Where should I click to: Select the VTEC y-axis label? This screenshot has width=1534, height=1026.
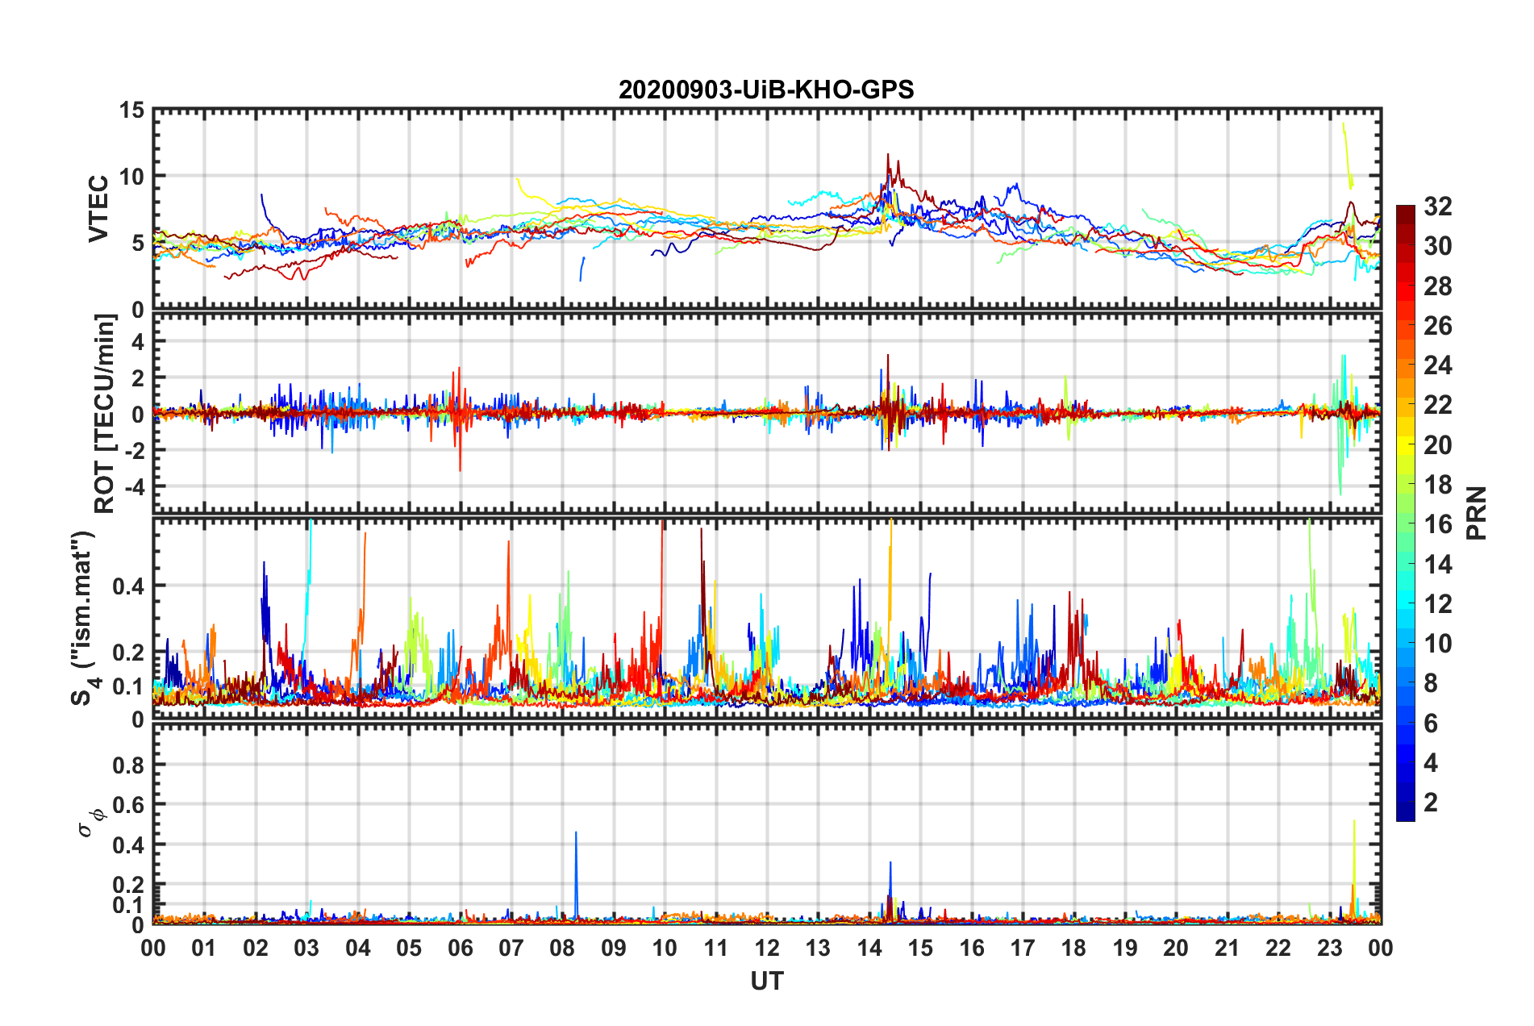[x=98, y=209]
